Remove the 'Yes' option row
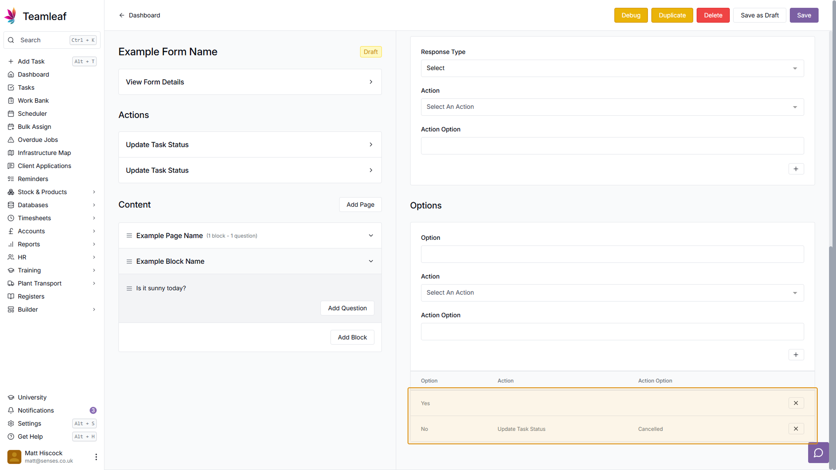The height and width of the screenshot is (470, 836). pyautogui.click(x=796, y=403)
